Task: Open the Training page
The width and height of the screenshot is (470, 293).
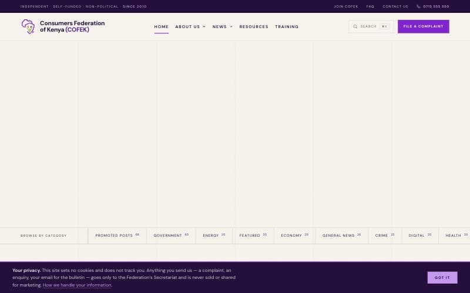Action: [287, 26]
